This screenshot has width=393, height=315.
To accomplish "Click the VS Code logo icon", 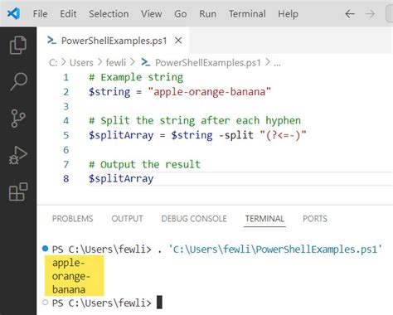I will [x=13, y=13].
